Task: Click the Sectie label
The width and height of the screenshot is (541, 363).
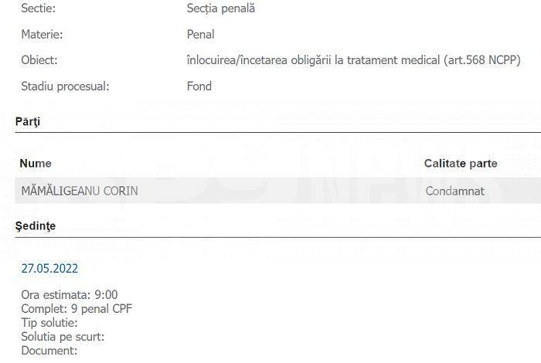Action: [39, 8]
